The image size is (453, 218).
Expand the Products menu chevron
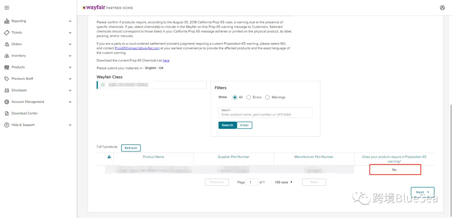coord(70,67)
